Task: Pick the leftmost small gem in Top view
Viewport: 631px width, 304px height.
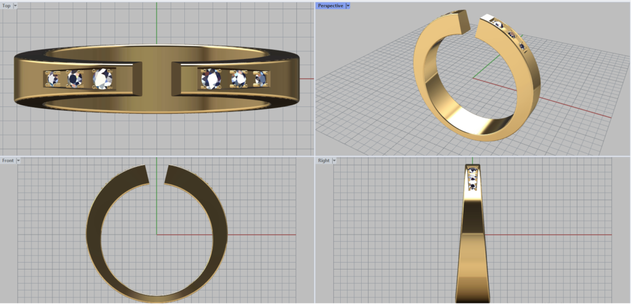Action: pyautogui.click(x=52, y=79)
